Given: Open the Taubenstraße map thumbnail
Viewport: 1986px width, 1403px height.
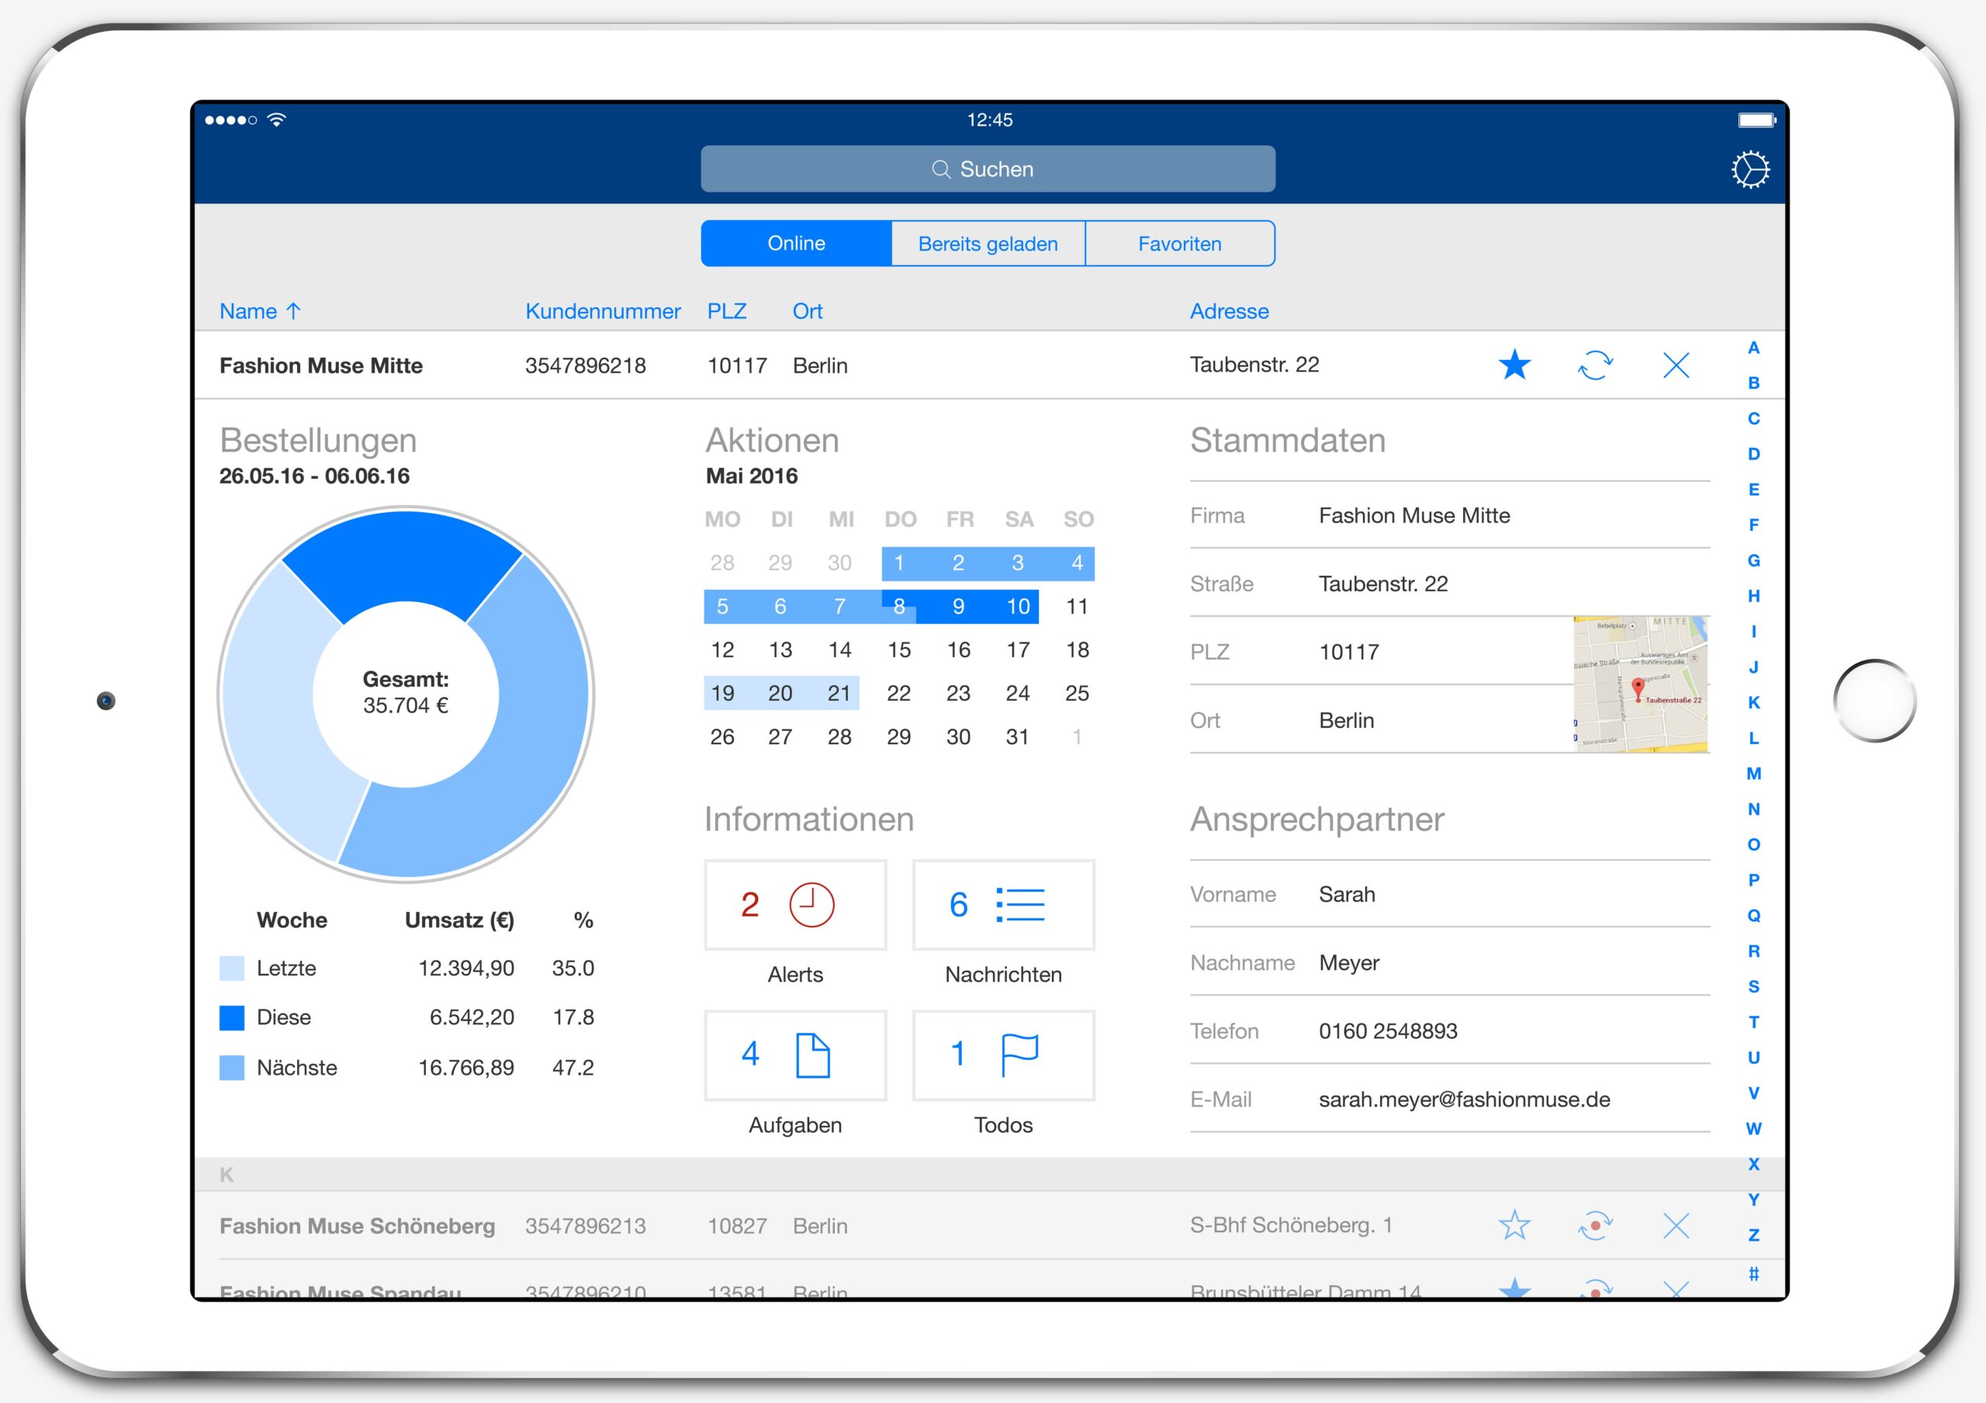Looking at the screenshot, I should pos(1640,684).
